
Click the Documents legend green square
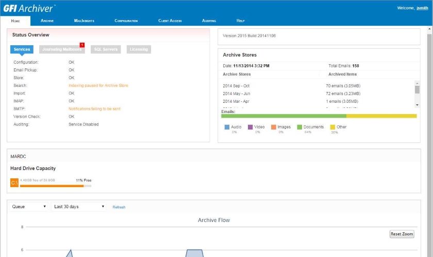pyautogui.click(x=299, y=127)
